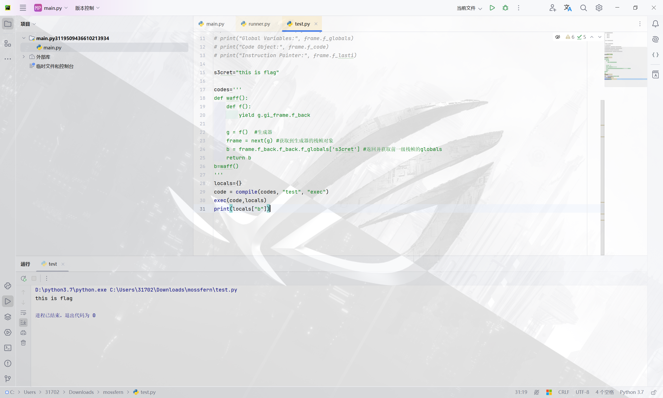
Task: Open Notifications bell panel
Action: pos(655,24)
